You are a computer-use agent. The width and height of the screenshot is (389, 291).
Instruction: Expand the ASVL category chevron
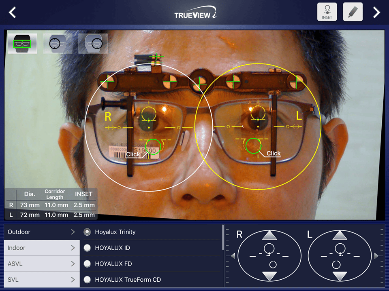[x=73, y=264]
